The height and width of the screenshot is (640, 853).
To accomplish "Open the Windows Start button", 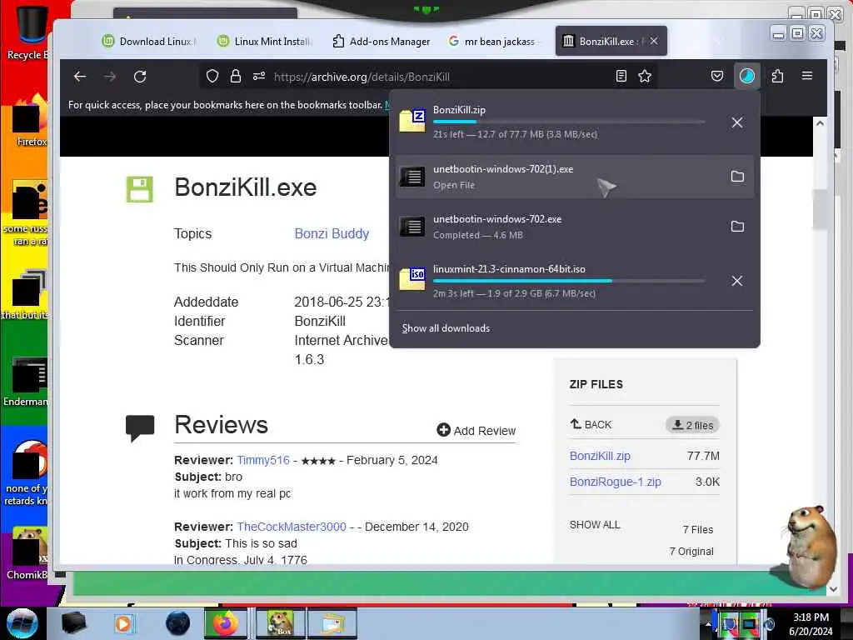I will click(22, 623).
